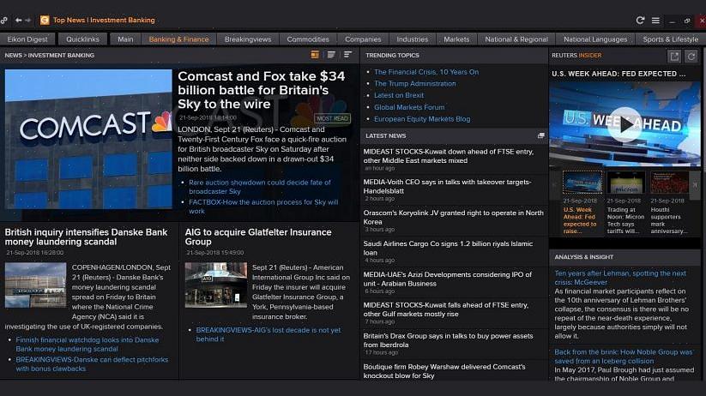Click the orange Top News app icon
The width and height of the screenshot is (706, 396).
[x=45, y=21]
